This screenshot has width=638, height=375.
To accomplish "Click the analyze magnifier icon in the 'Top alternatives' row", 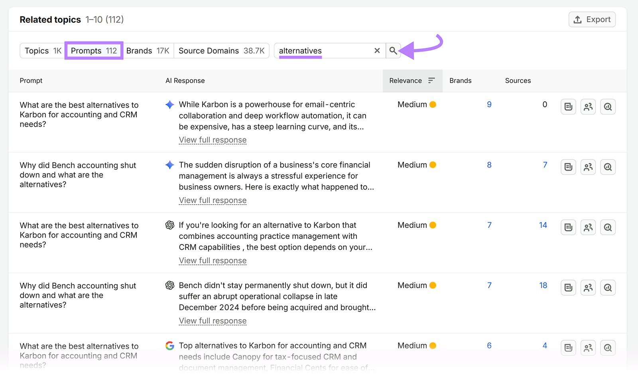I will (x=608, y=348).
